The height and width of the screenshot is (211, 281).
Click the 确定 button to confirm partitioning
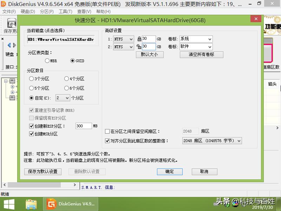click(x=170, y=172)
